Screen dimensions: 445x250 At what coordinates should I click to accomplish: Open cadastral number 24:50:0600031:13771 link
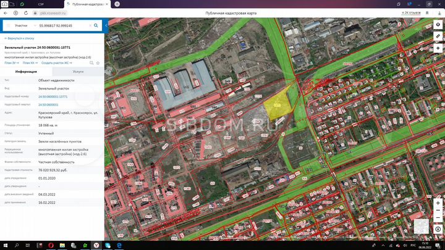point(53,97)
